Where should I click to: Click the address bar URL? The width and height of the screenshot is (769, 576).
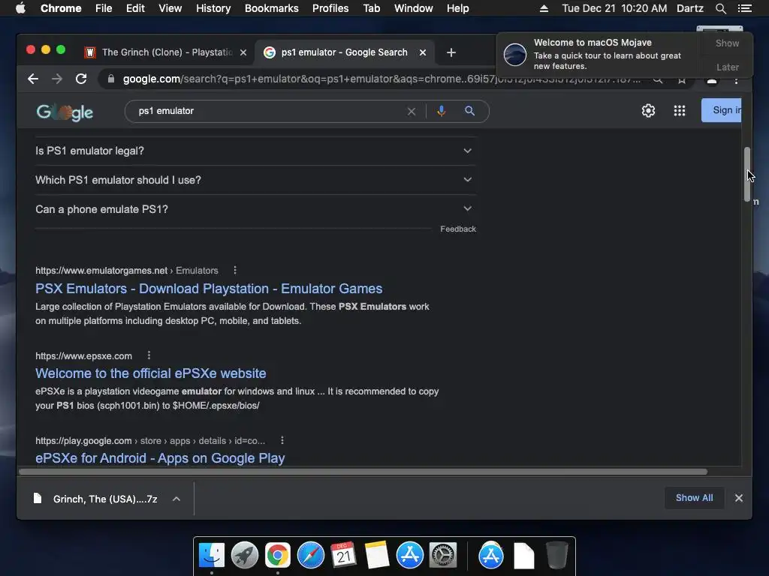(381, 79)
